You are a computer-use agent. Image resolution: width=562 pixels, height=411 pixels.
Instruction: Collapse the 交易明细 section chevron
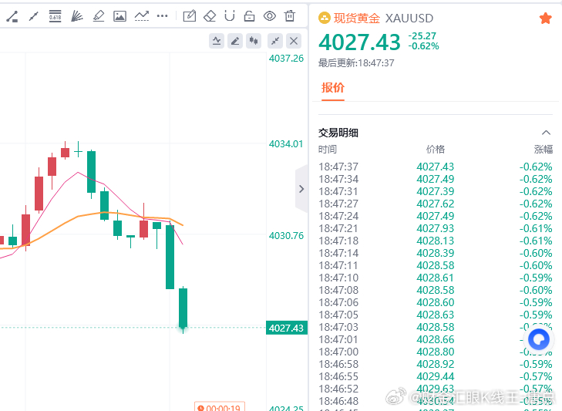tap(546, 133)
